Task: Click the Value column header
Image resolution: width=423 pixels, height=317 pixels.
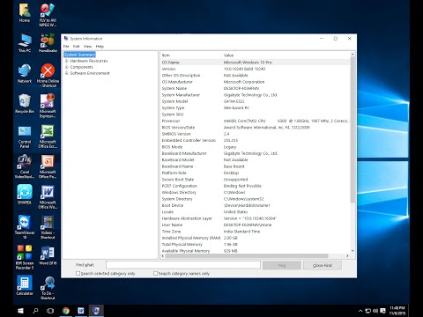Action: point(286,55)
